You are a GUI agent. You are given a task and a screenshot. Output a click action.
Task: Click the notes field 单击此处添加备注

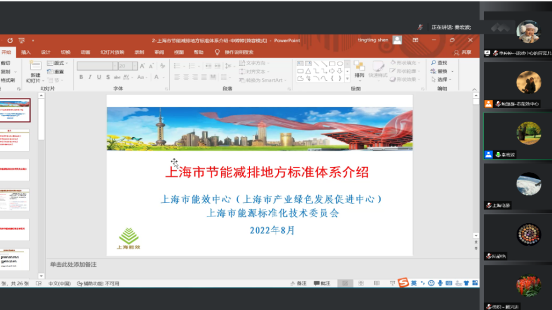pos(73,265)
